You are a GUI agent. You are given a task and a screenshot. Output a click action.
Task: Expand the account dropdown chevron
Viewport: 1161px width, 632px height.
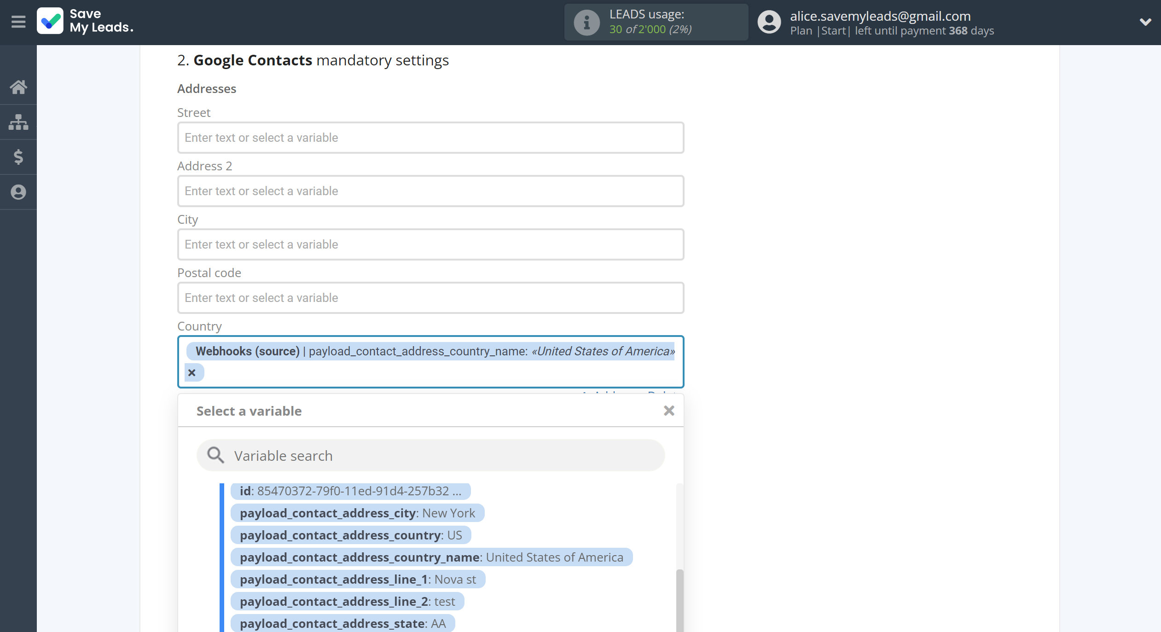1145,22
